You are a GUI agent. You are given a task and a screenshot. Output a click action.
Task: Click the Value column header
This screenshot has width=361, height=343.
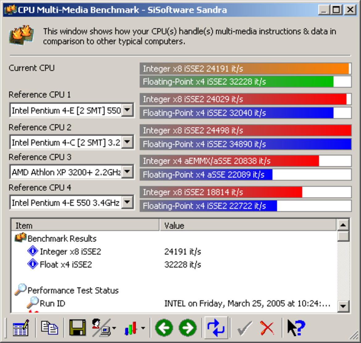pyautogui.click(x=248, y=225)
